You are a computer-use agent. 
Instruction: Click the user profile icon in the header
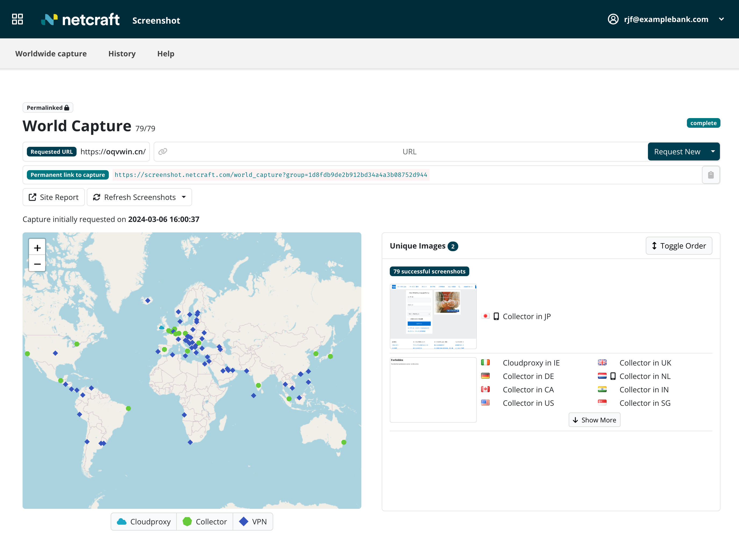[x=614, y=19]
